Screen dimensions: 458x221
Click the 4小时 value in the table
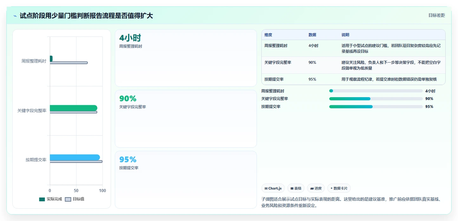[x=313, y=45]
